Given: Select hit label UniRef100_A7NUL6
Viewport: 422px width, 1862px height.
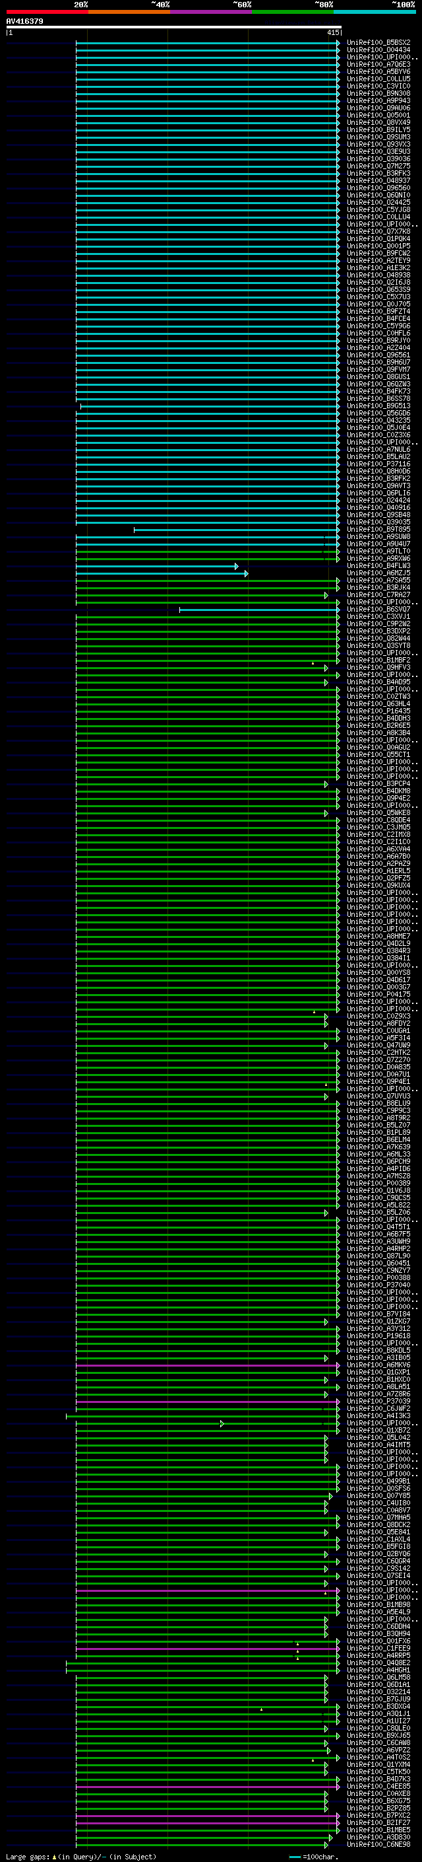Looking at the screenshot, I should click(378, 450).
